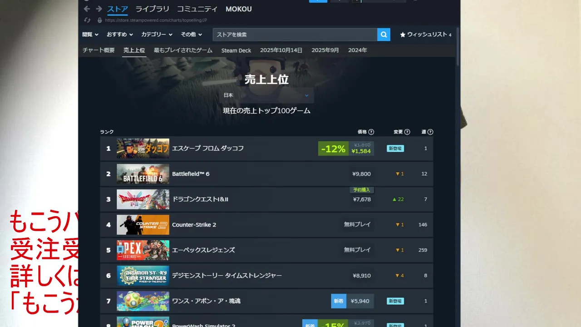The image size is (581, 327).
Task: Select 2025年9月 chart tab
Action: click(325, 50)
